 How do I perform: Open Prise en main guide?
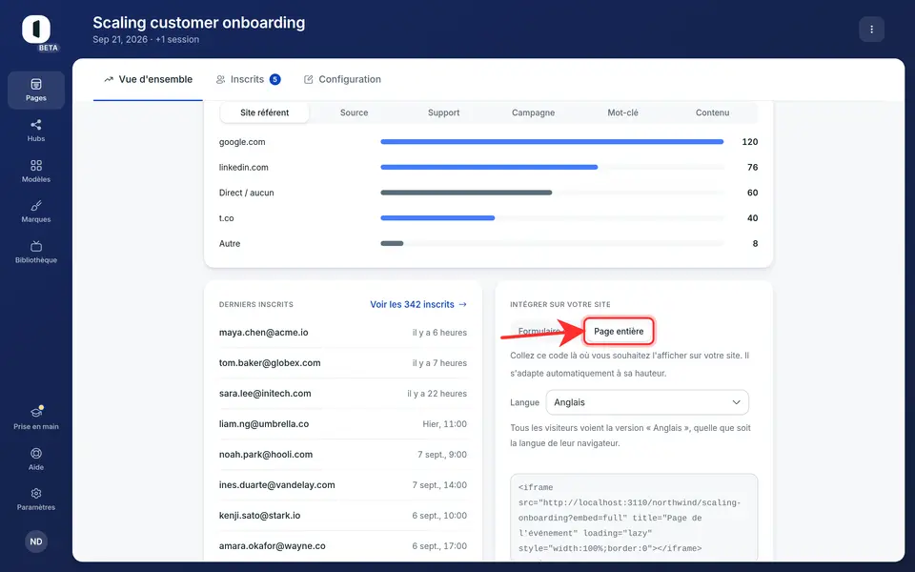click(36, 419)
